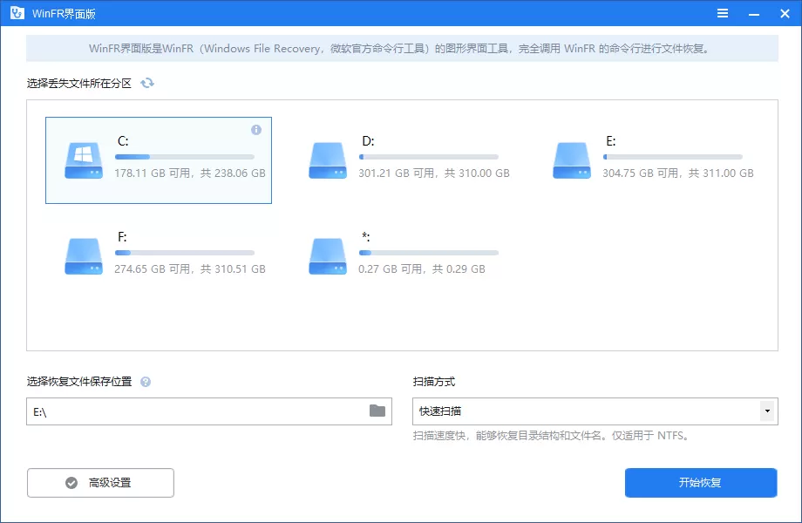Open the hamburger menu in title bar

tap(722, 13)
